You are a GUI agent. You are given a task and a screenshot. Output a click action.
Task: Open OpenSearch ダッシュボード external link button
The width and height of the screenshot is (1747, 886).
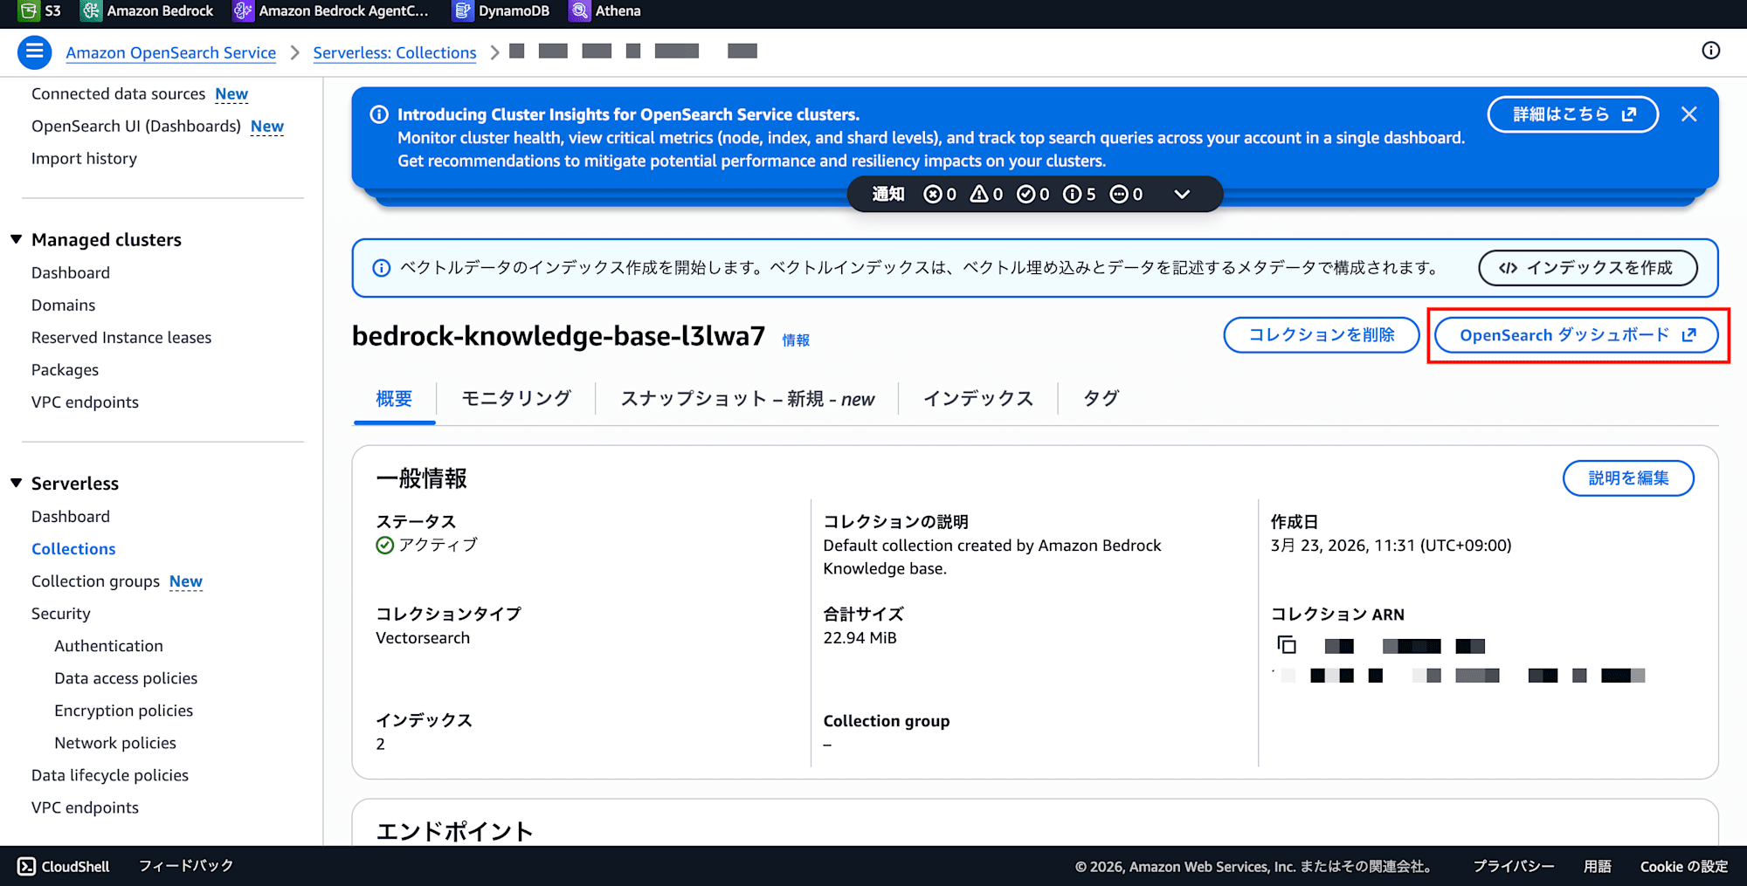pos(1576,335)
